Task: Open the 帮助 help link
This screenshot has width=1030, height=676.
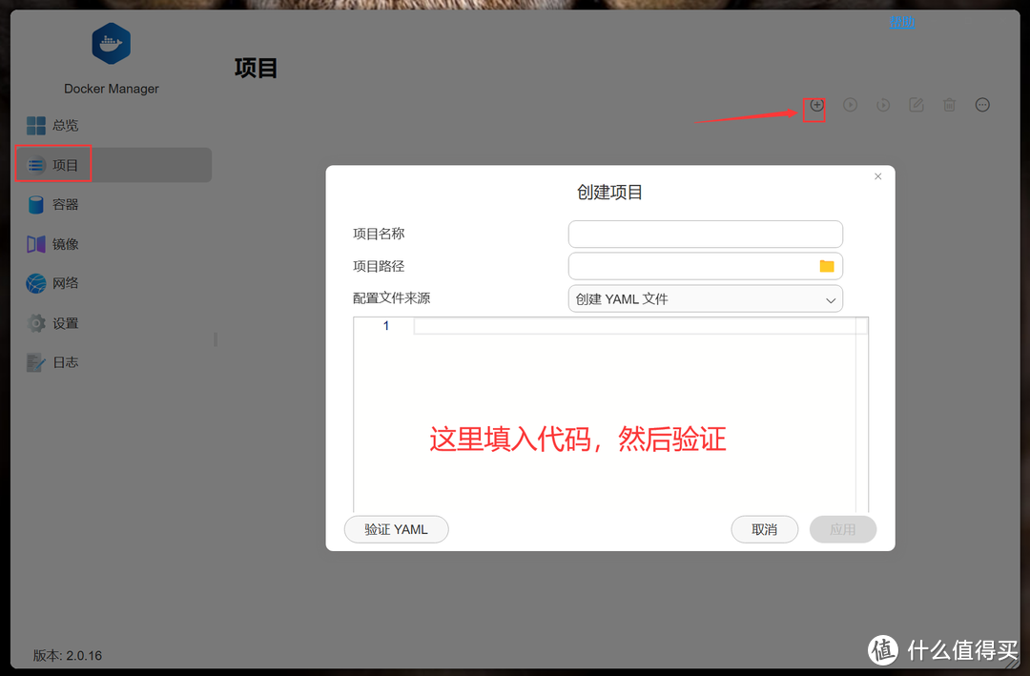Action: 902,21
